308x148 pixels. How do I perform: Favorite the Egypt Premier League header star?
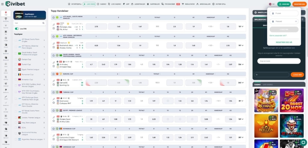pyautogui.click(x=54, y=111)
